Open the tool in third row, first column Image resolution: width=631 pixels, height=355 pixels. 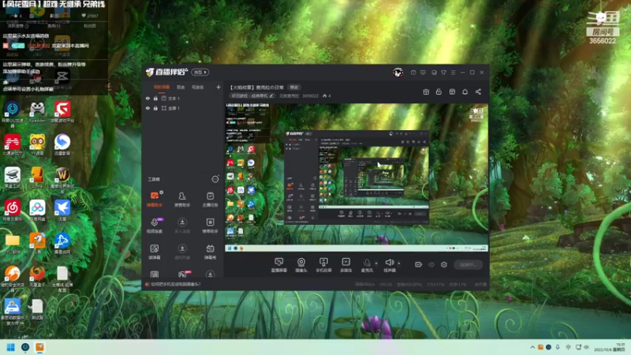pyautogui.click(x=155, y=252)
